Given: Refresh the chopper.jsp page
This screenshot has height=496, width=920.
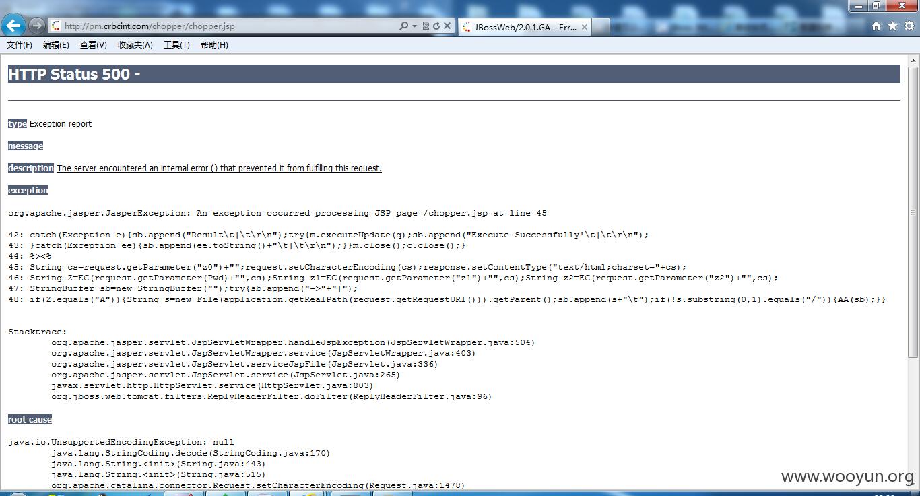Looking at the screenshot, I should 436,26.
